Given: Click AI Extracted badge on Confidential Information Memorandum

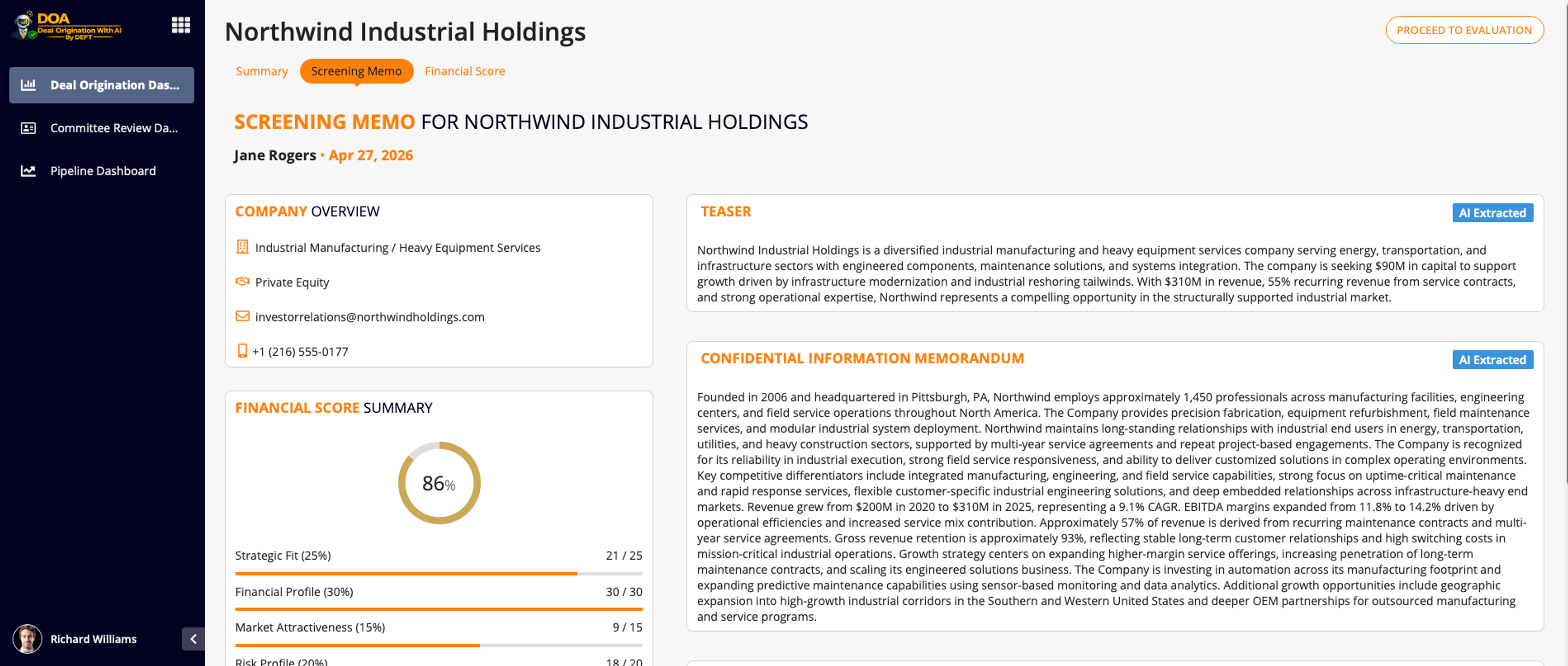Looking at the screenshot, I should [1492, 360].
